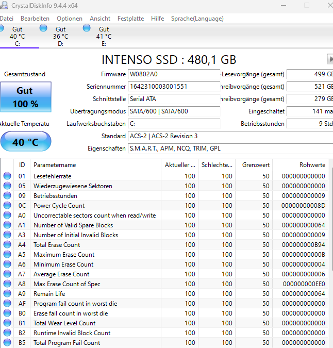Screen dimensions: 333x348
Task: Click the blue status orb for drive D:
Action: 44,28
